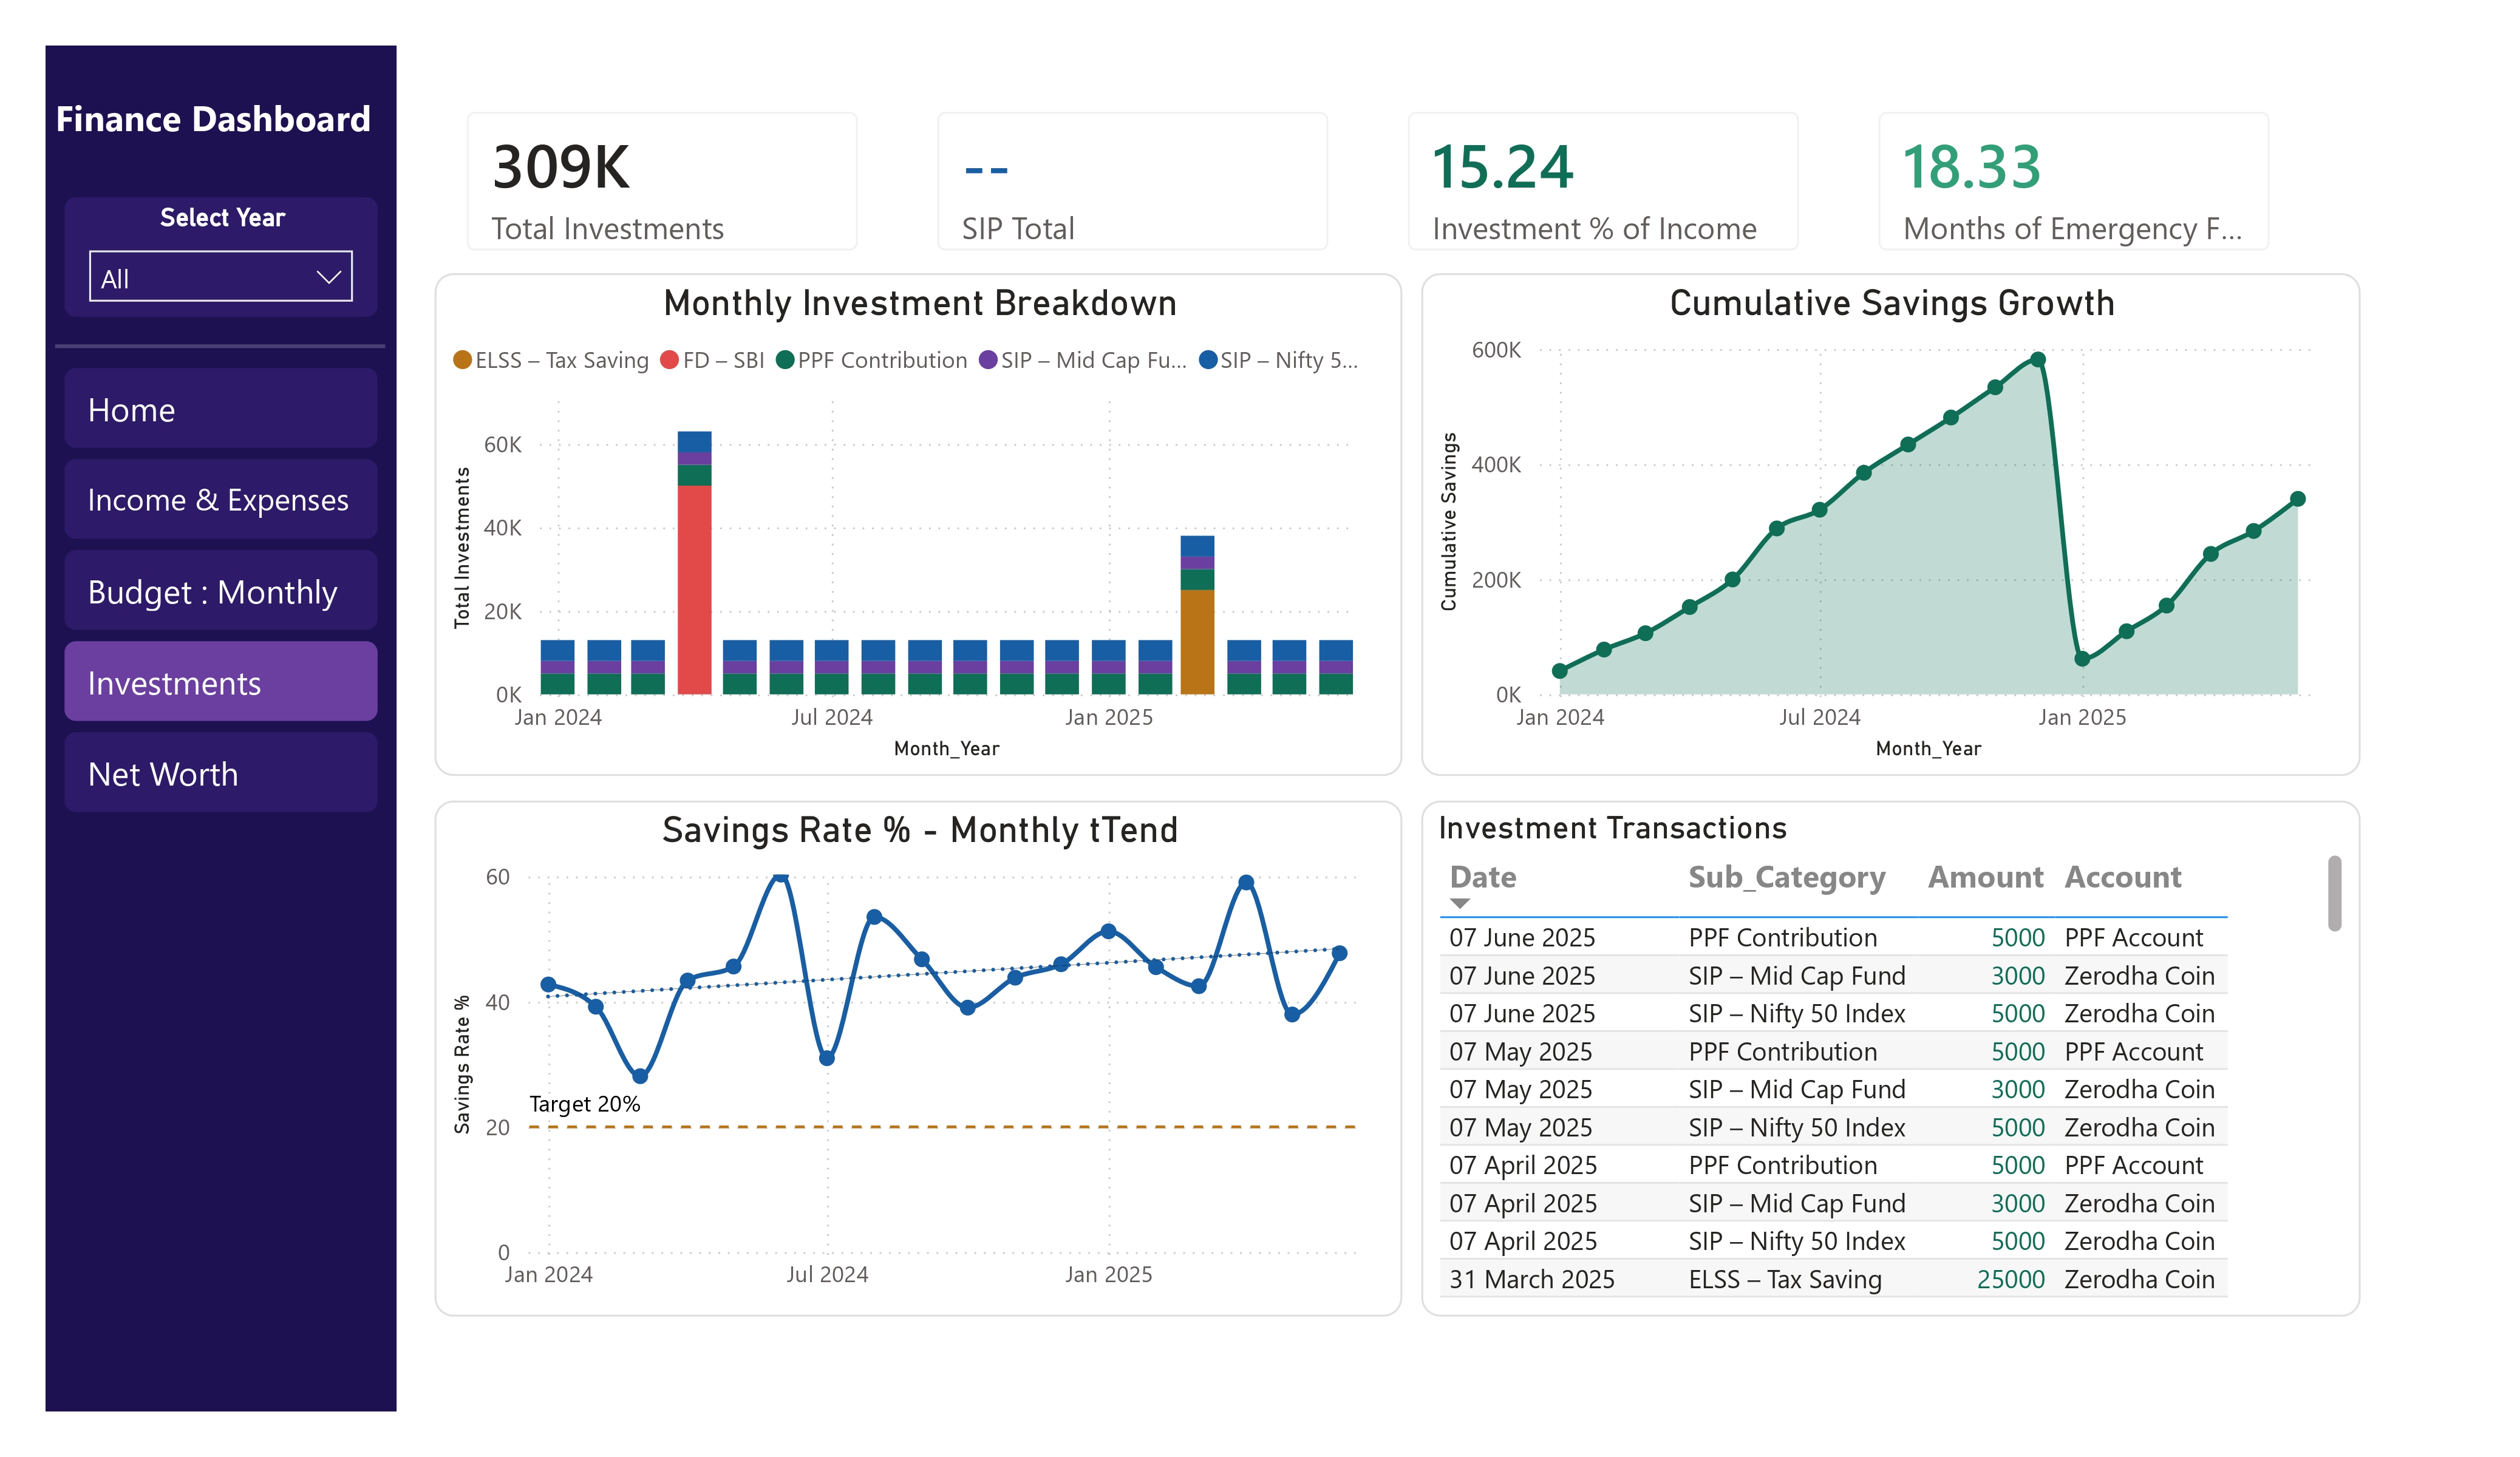Click SIP – Mid Cap Fund in the 07 June 2025 row

click(x=1796, y=975)
